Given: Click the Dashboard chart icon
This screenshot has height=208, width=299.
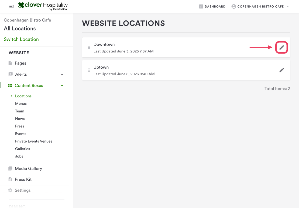Looking at the screenshot, I should [201, 6].
